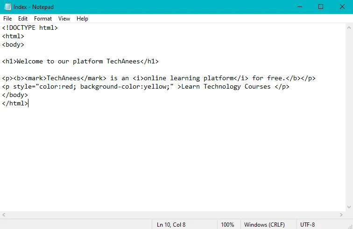Image resolution: width=353 pixels, height=229 pixels.
Task: Open the Format menu
Action: point(43,19)
